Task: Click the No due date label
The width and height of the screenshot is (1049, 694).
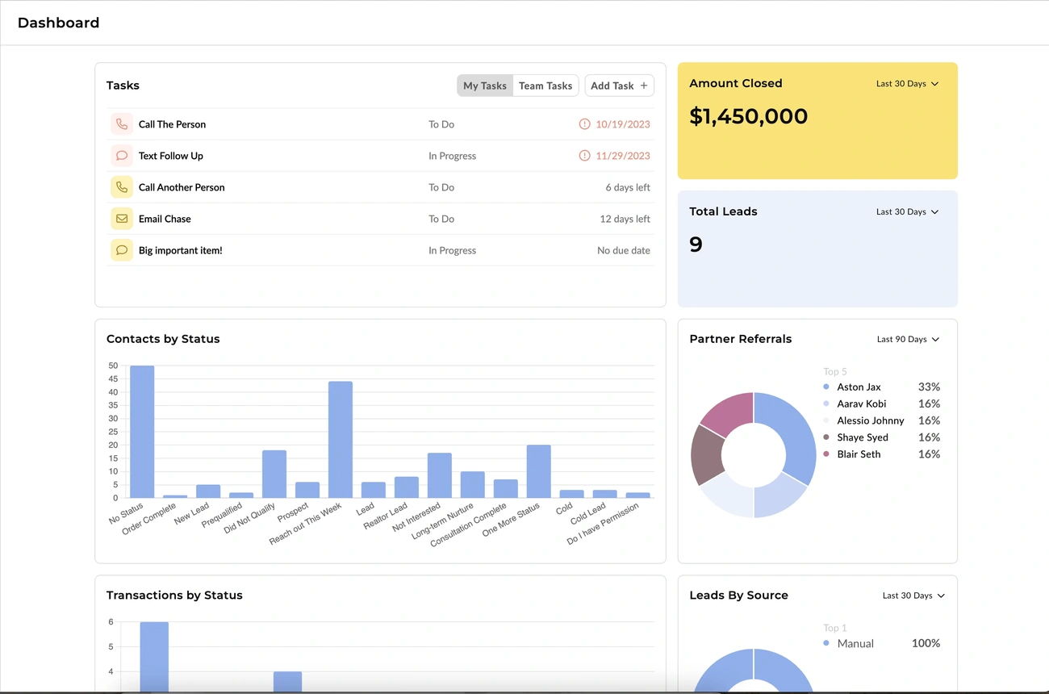Action: (x=624, y=250)
